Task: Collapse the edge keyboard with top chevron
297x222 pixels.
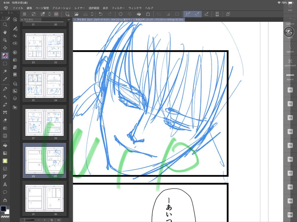Action: coord(290,19)
